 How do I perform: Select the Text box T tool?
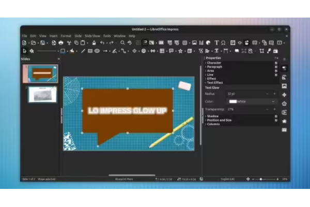216,43
